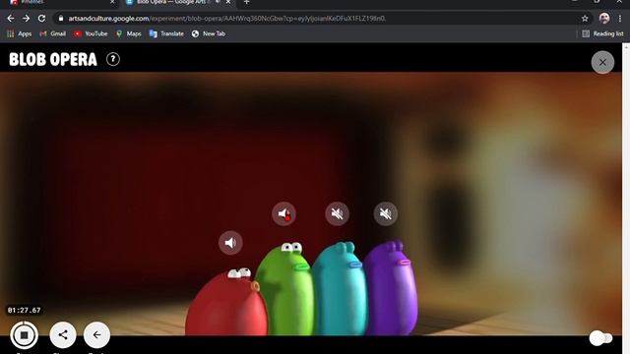The image size is (630, 354).
Task: Open the Translate bookmark
Action: (166, 33)
